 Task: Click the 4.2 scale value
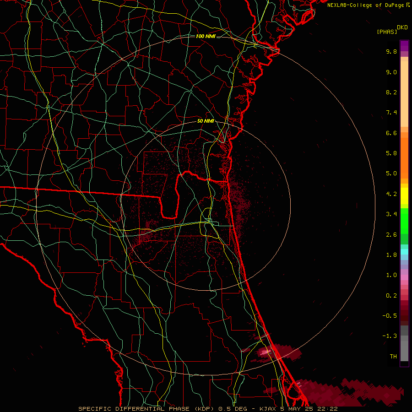coord(391,194)
